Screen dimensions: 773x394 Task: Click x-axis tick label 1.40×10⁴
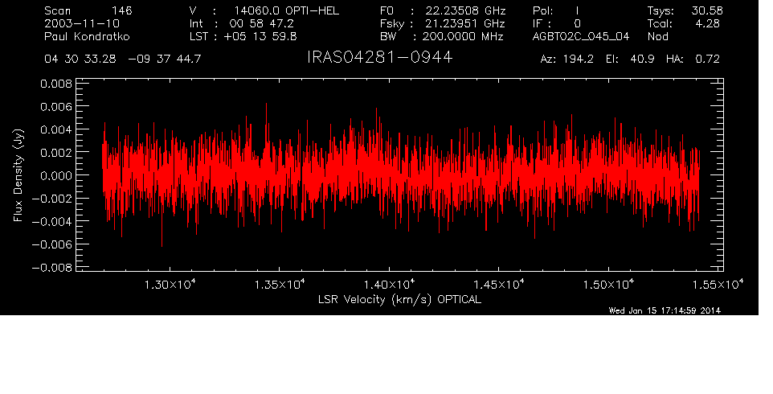[389, 285]
